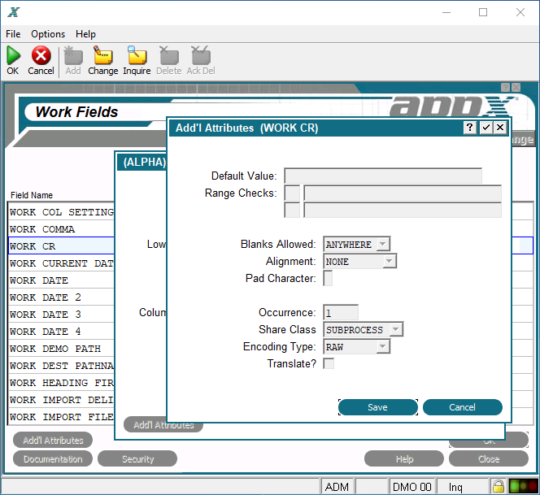This screenshot has width=540, height=495.
Task: Open the Alignment dropdown
Action: coord(390,261)
